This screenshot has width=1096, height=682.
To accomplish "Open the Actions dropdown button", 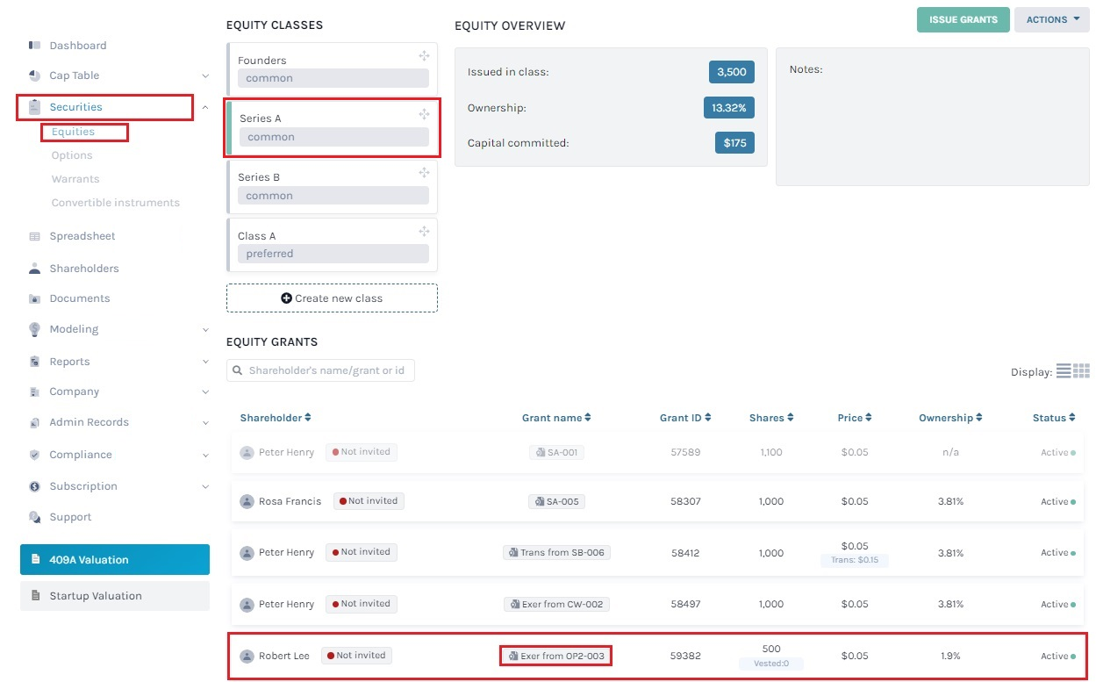I will [1051, 20].
